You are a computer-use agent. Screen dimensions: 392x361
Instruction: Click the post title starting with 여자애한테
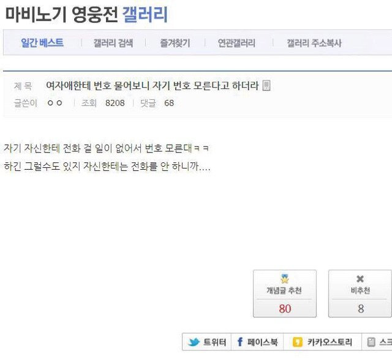click(x=153, y=86)
